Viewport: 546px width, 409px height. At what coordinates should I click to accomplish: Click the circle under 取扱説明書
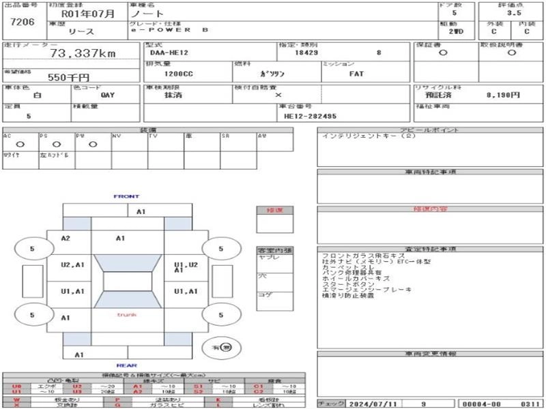click(511, 53)
